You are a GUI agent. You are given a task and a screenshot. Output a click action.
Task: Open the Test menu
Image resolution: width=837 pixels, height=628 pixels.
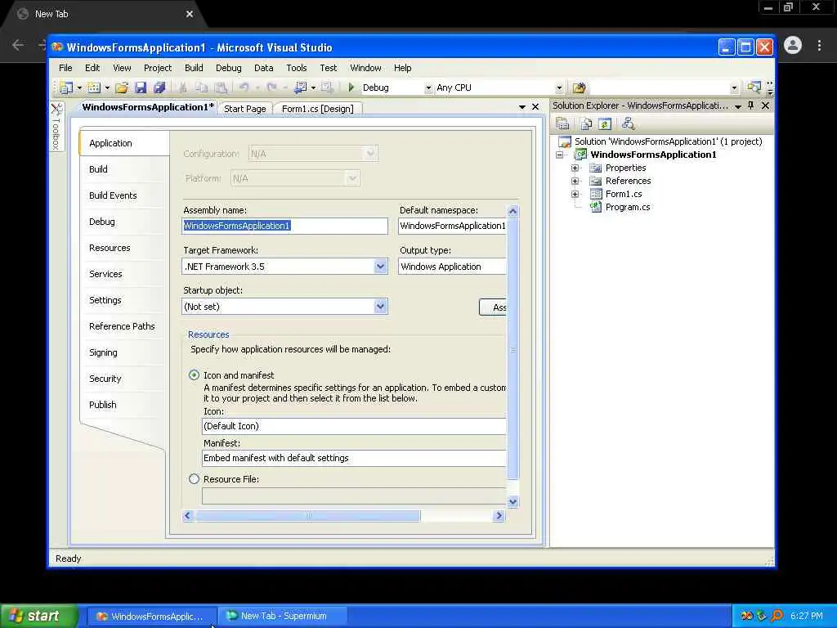click(329, 68)
